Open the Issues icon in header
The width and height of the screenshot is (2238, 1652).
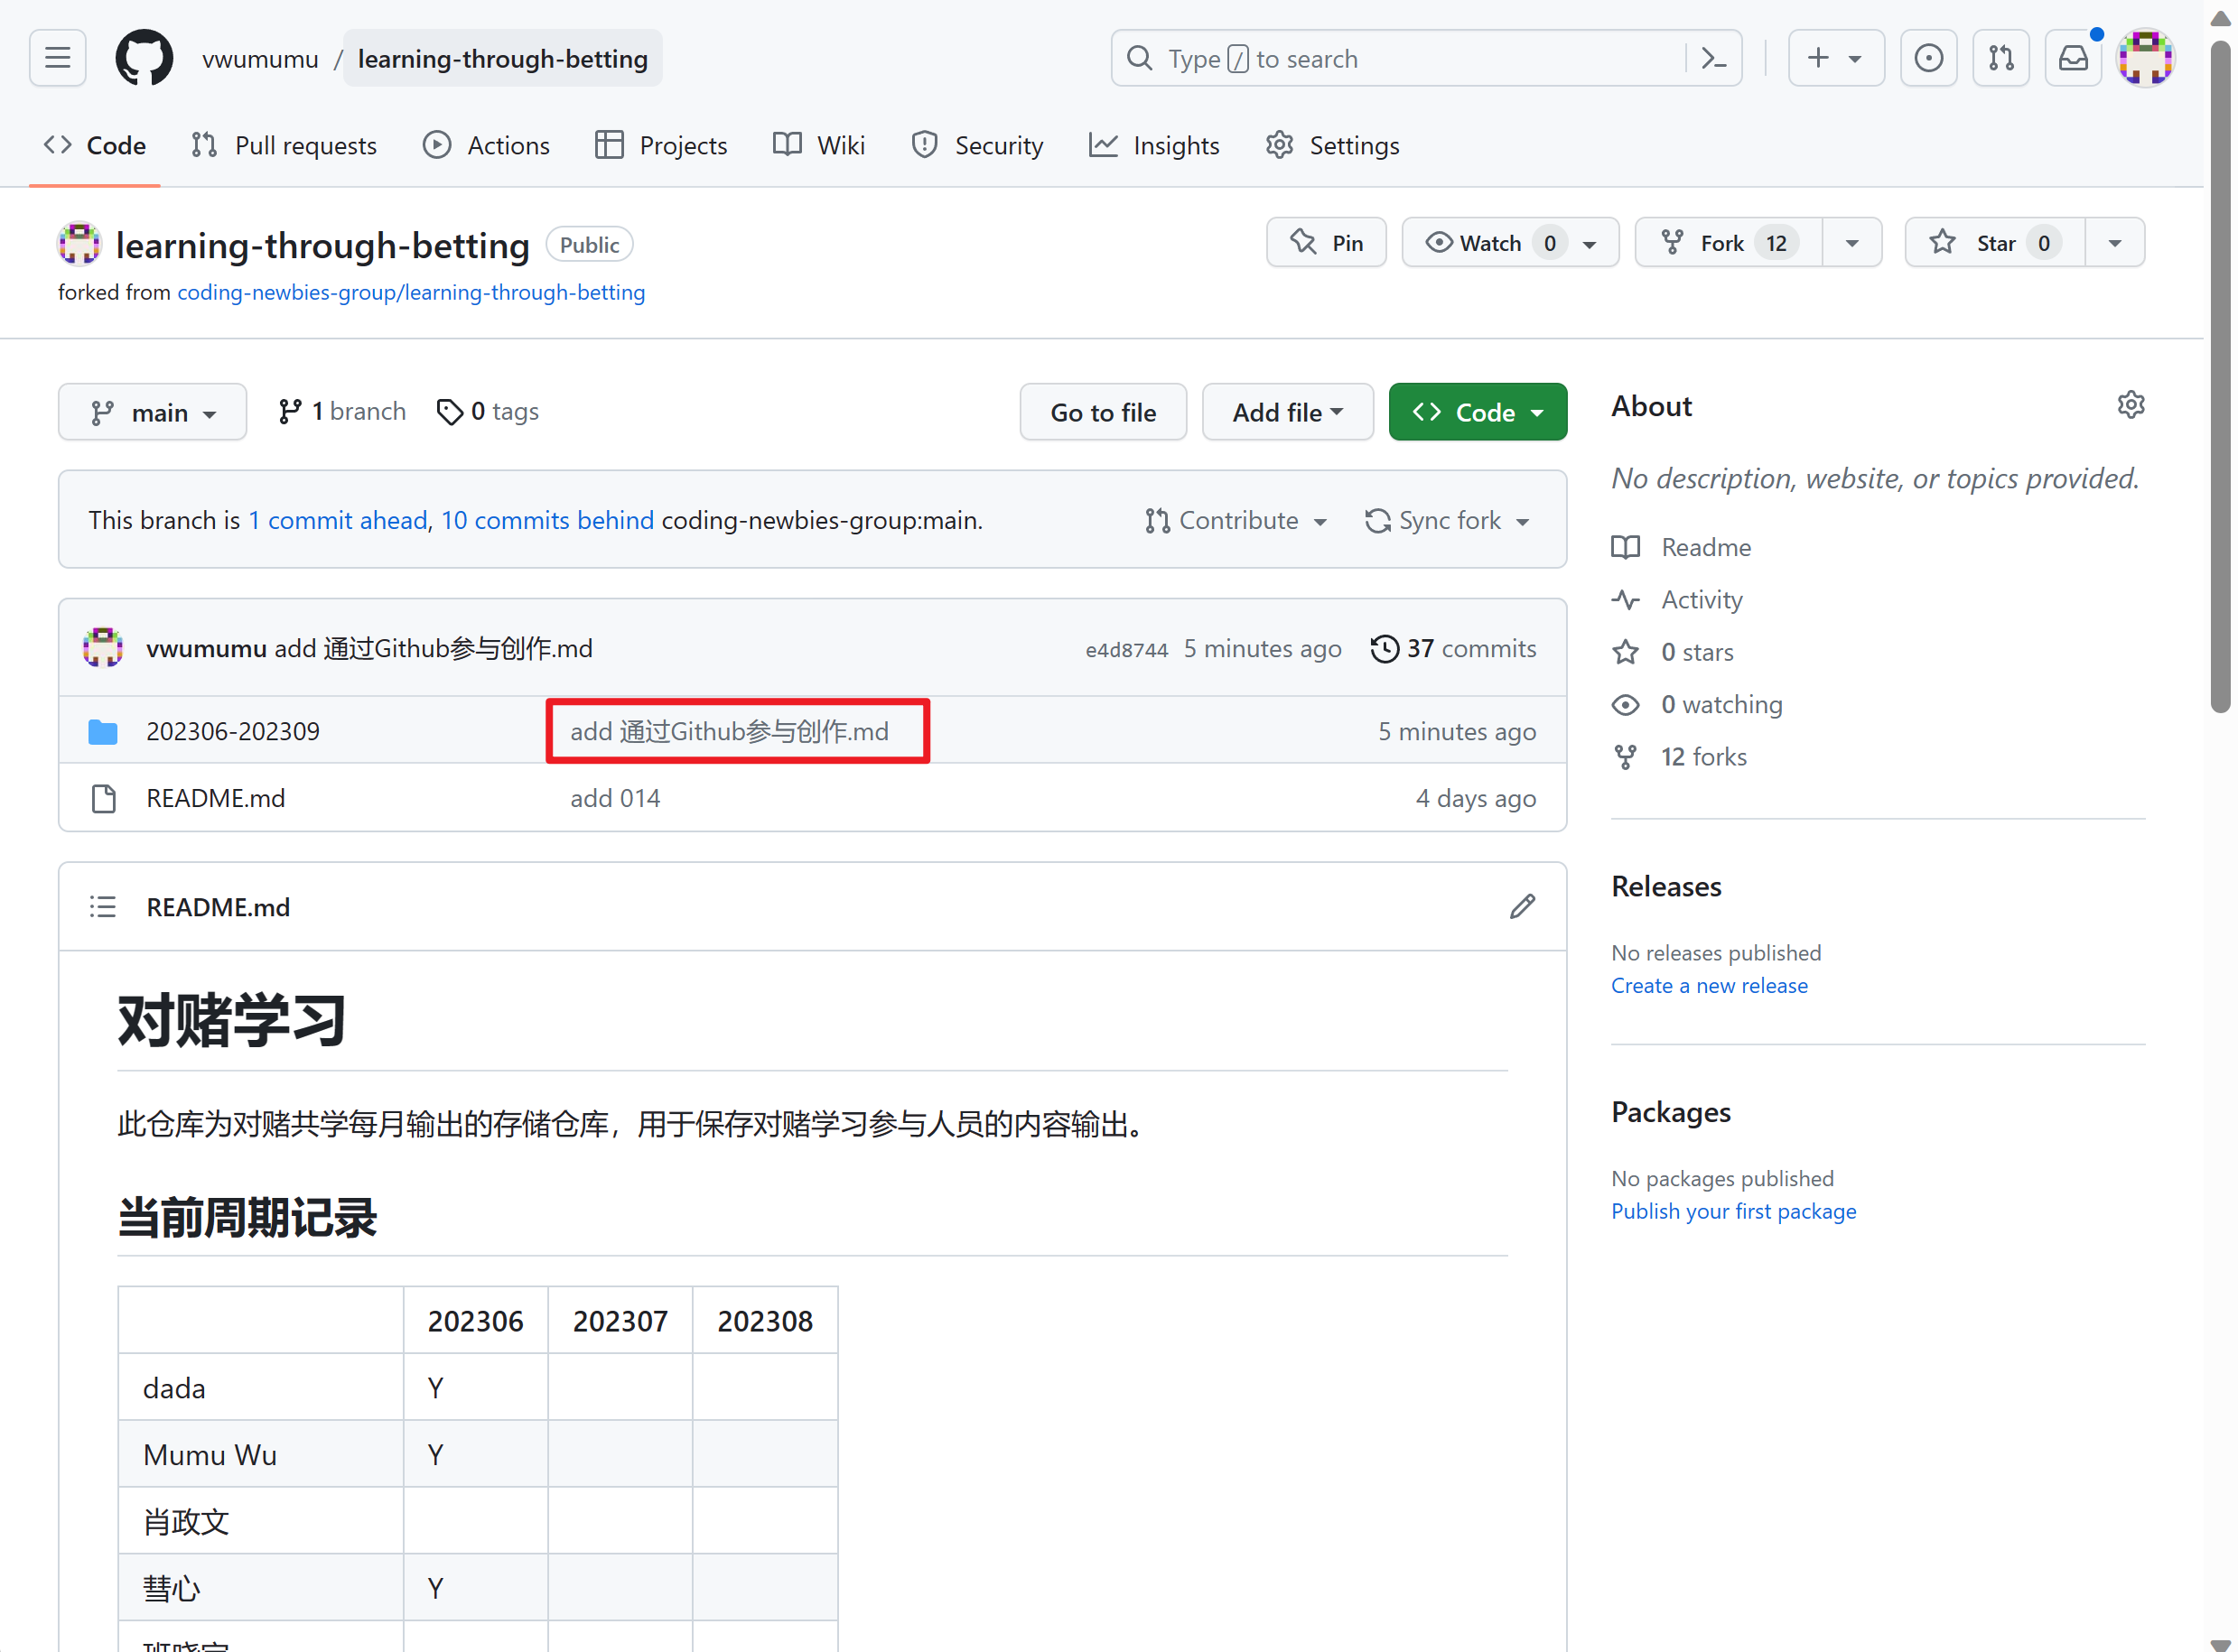click(x=1928, y=58)
